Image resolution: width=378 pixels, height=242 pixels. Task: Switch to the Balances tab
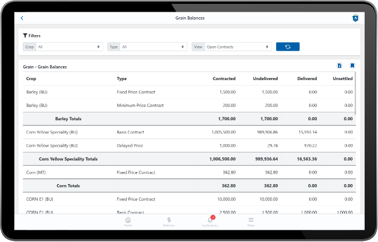pos(169,220)
